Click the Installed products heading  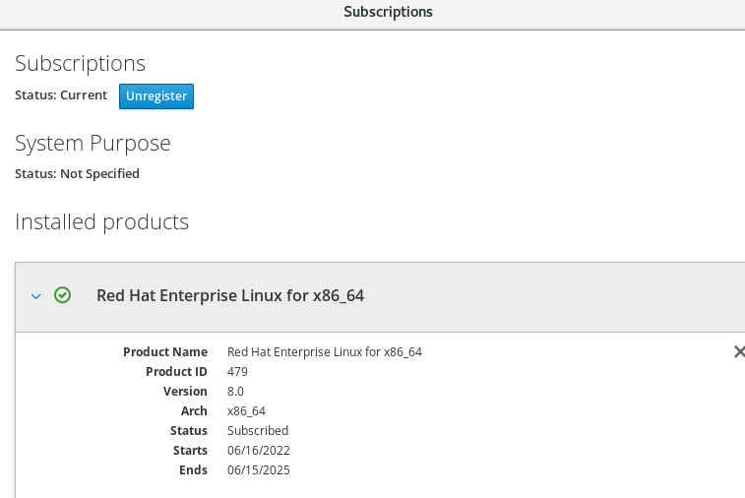click(x=101, y=221)
